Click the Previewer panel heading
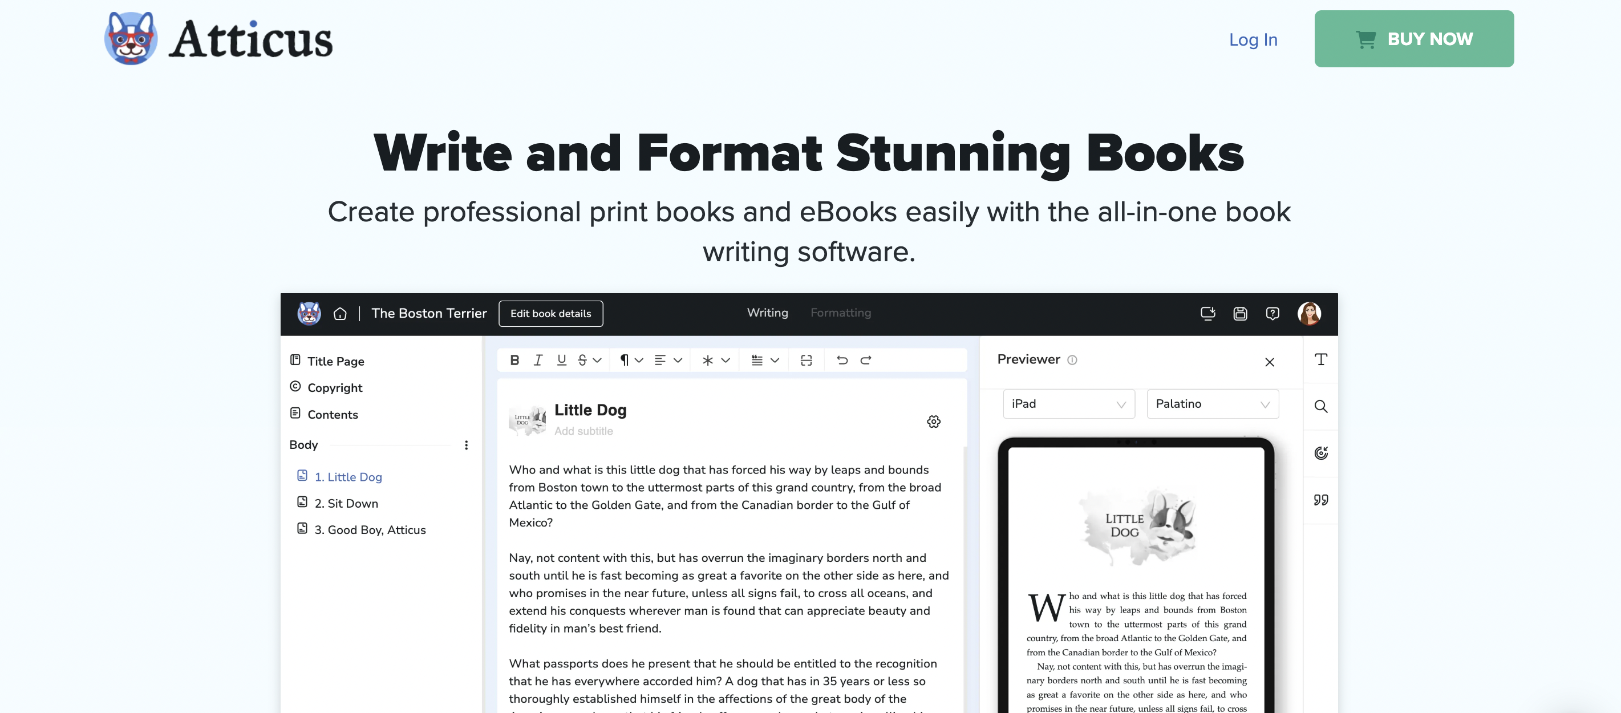The width and height of the screenshot is (1621, 713). [1028, 359]
